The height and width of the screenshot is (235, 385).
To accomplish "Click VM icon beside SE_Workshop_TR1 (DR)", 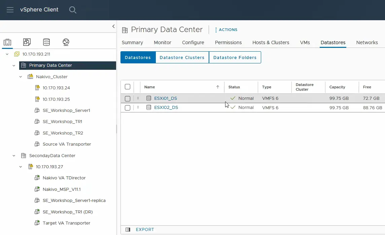I will point(37,212).
